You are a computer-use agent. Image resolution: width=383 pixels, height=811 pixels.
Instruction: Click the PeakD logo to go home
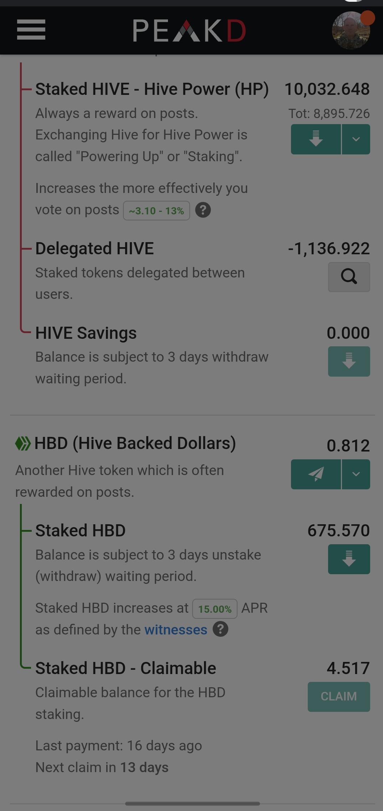[189, 31]
